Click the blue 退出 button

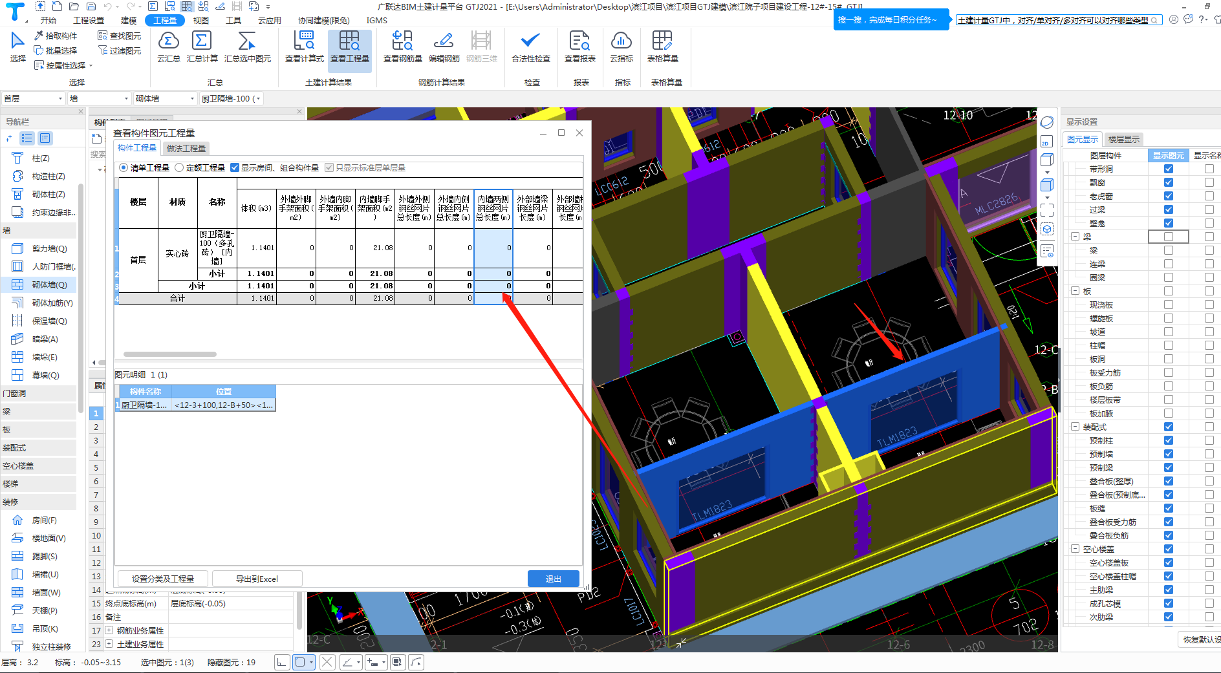click(x=553, y=579)
